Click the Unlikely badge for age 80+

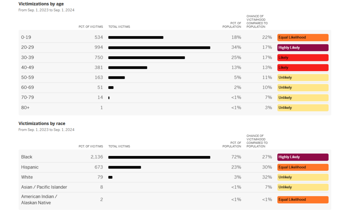pos(303,108)
